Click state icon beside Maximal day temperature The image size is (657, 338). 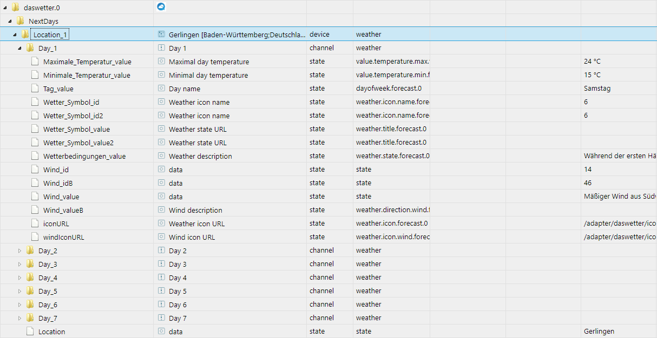point(161,62)
